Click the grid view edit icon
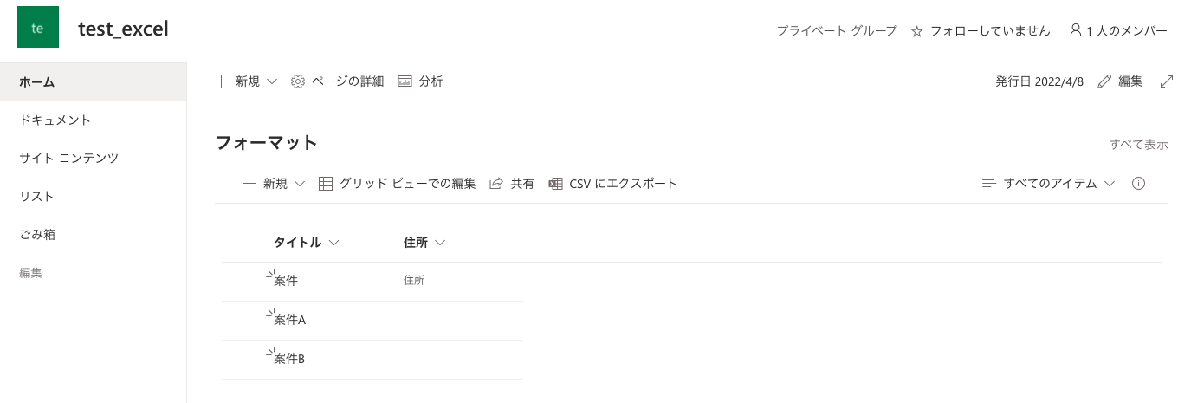Viewport: 1191px width, 403px height. (x=326, y=184)
